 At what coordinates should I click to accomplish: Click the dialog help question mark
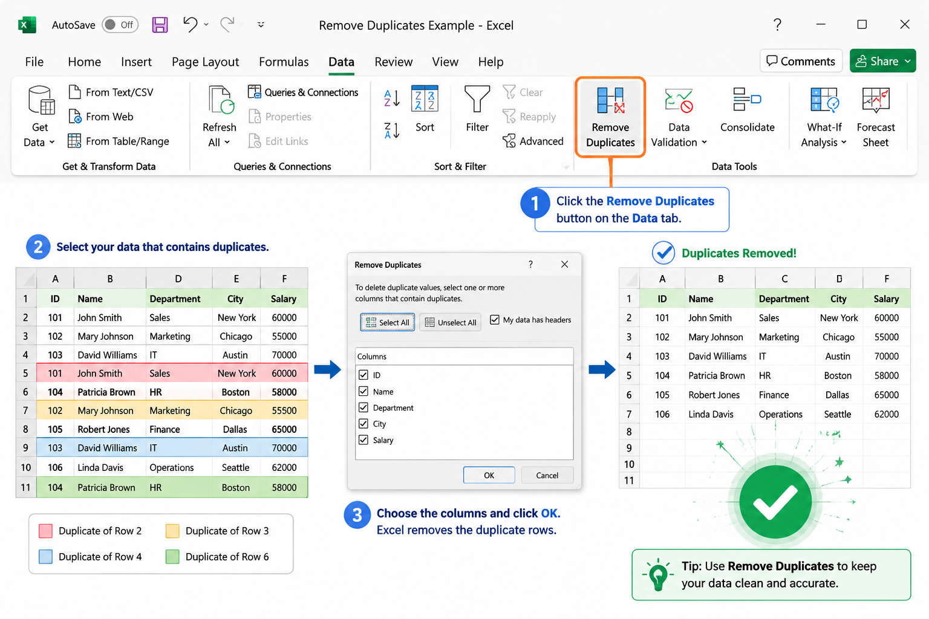530,264
